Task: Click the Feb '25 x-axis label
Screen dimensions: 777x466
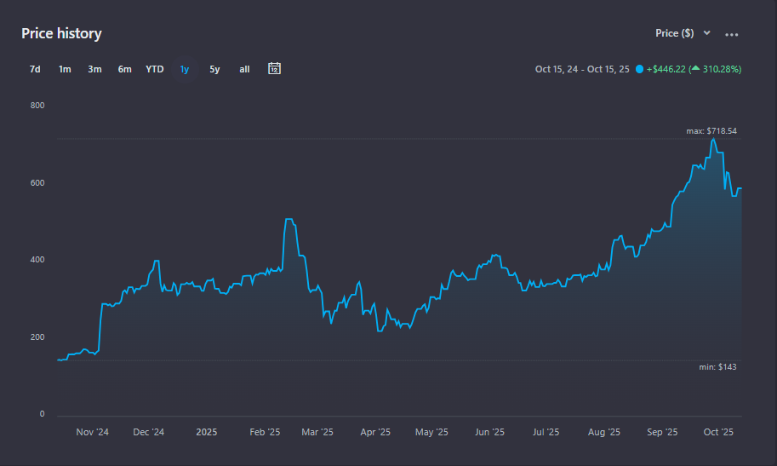Action: click(264, 432)
